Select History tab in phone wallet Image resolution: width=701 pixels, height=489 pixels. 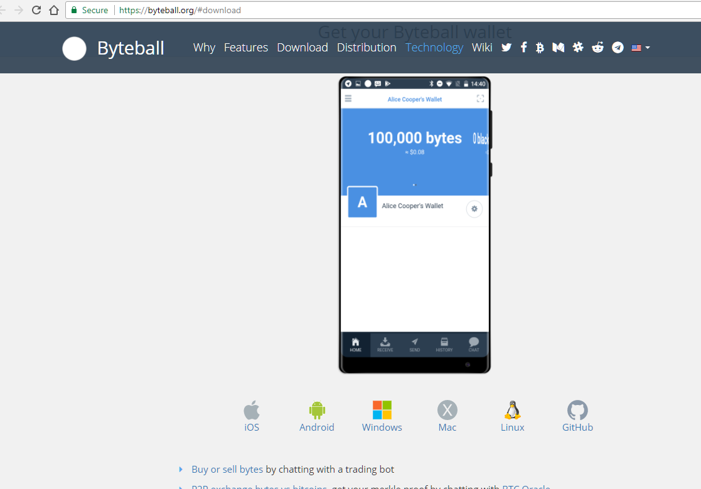click(x=444, y=345)
